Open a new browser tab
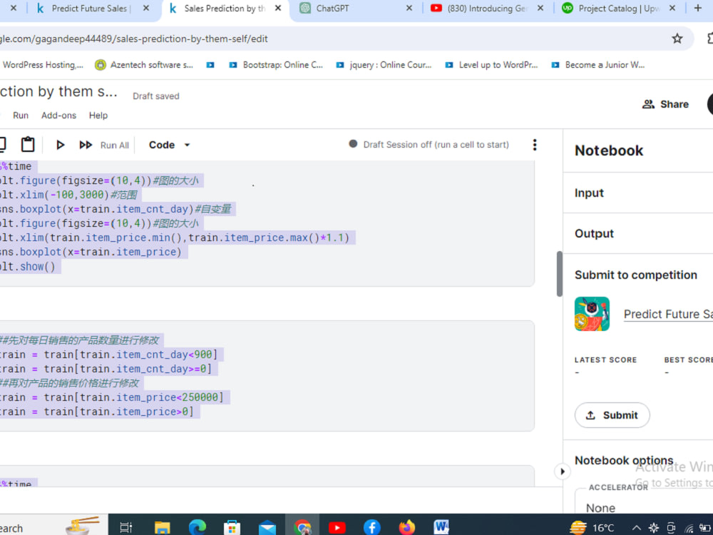This screenshot has width=713, height=535. 697,8
